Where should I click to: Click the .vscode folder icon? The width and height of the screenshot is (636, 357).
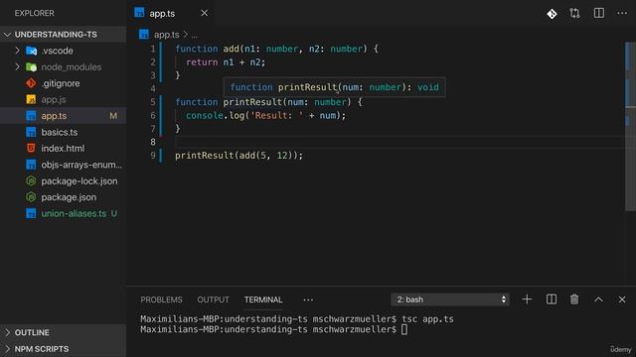point(31,51)
